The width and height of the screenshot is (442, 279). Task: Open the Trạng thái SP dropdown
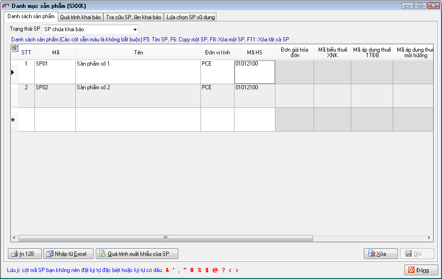tap(135, 29)
